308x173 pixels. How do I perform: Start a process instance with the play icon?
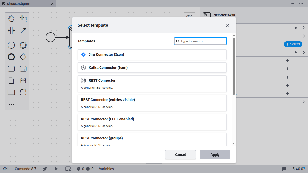pos(56,169)
